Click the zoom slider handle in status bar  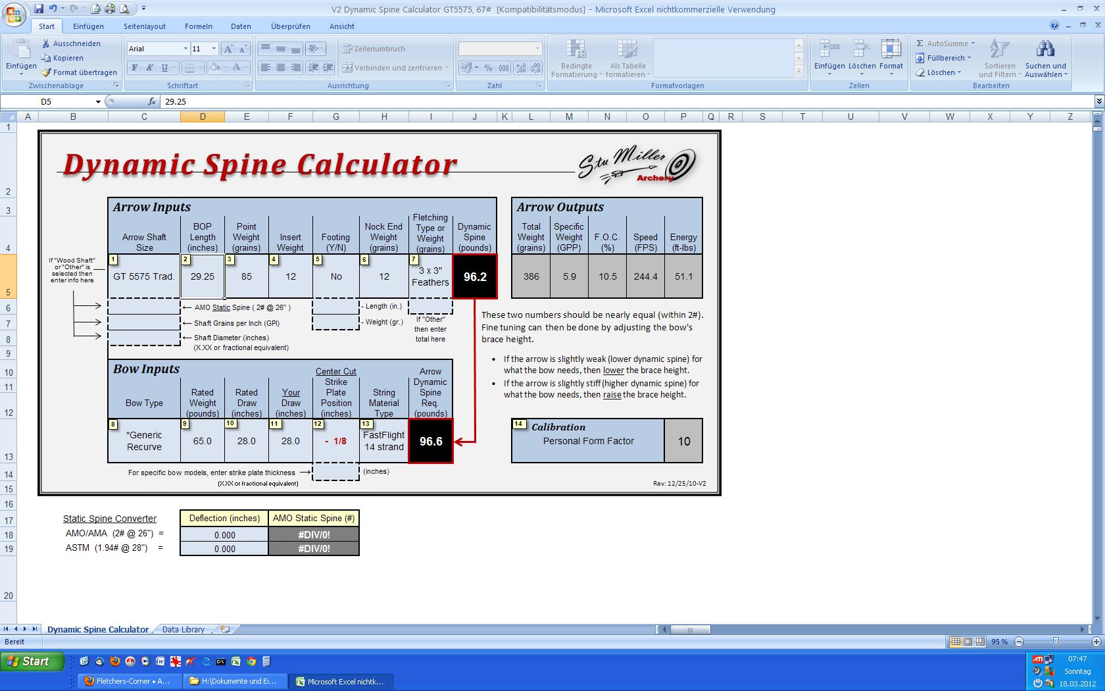coord(1056,642)
